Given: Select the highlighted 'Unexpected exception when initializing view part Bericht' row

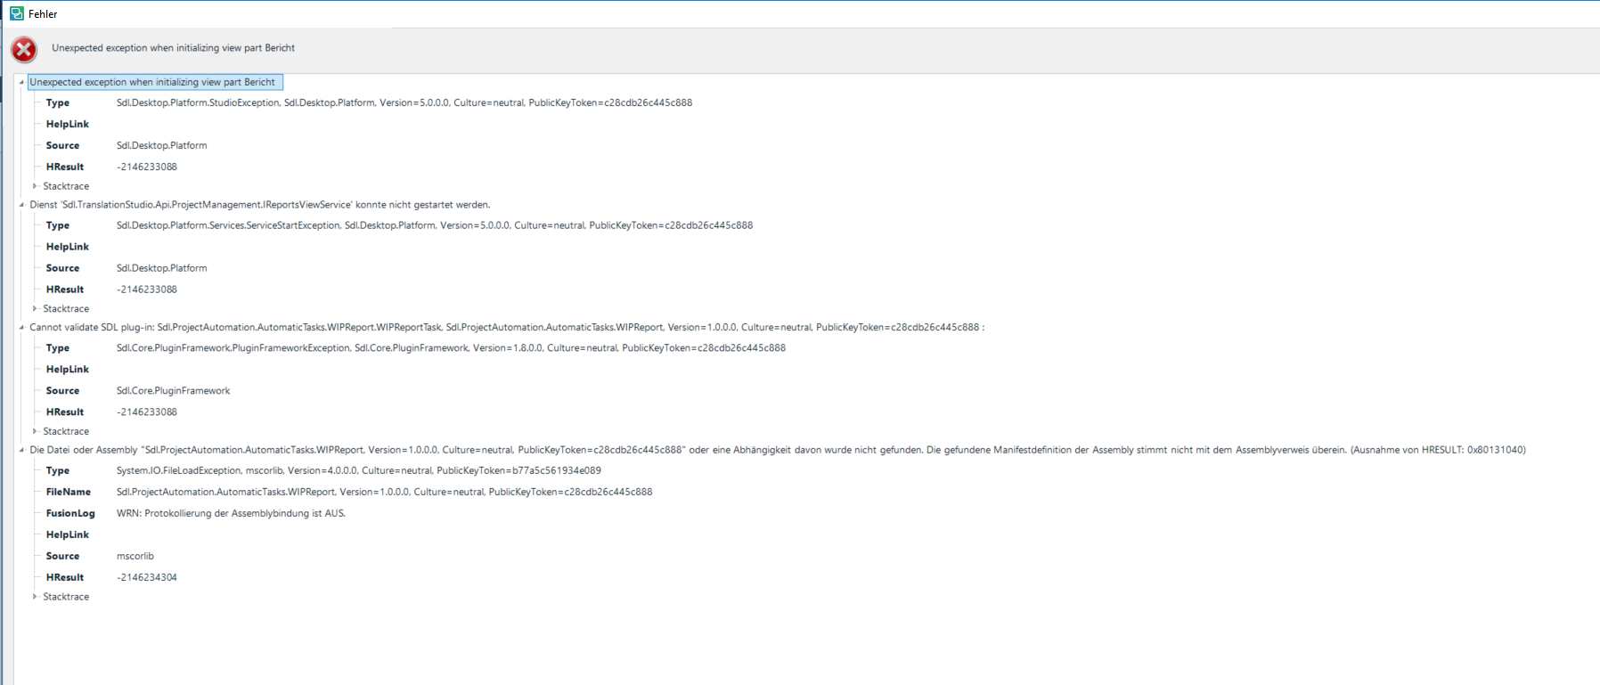Looking at the screenshot, I should tap(155, 82).
